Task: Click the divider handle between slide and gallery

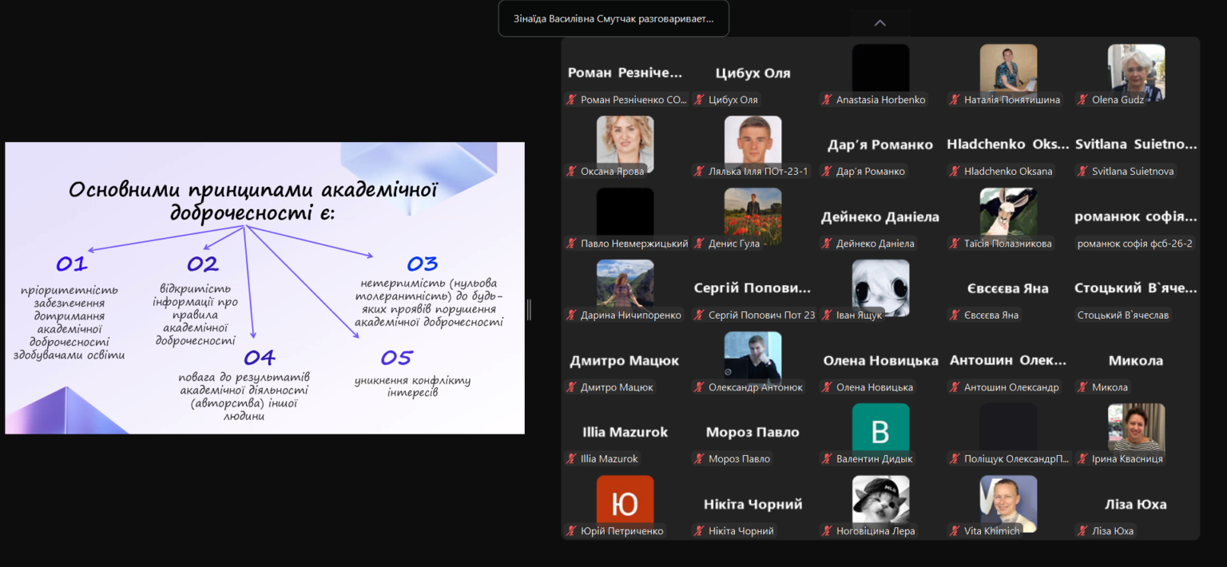Action: [x=529, y=310]
